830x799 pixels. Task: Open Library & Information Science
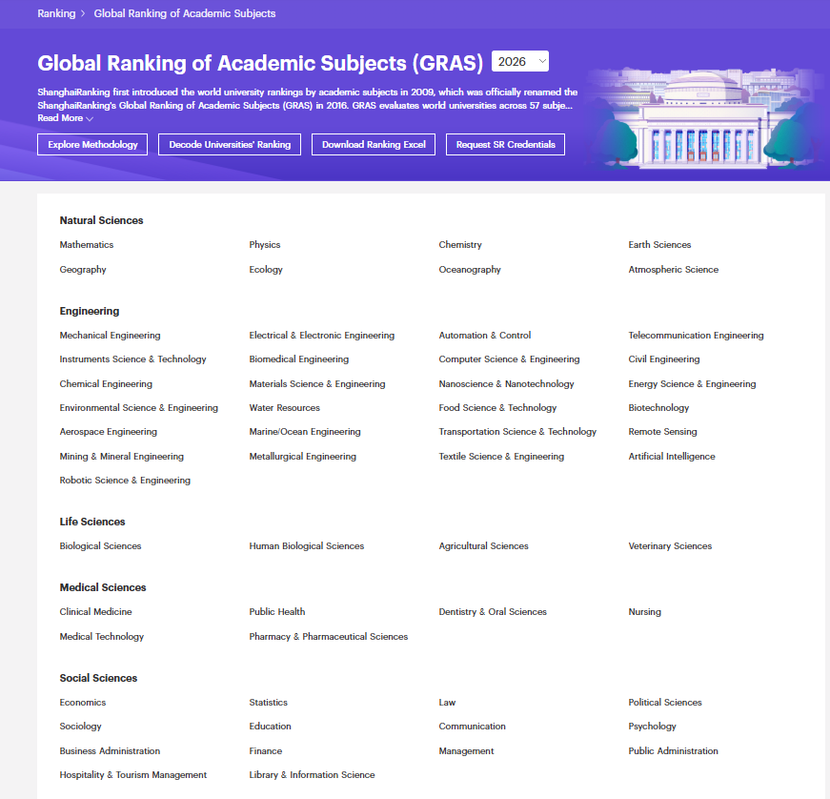coord(312,774)
